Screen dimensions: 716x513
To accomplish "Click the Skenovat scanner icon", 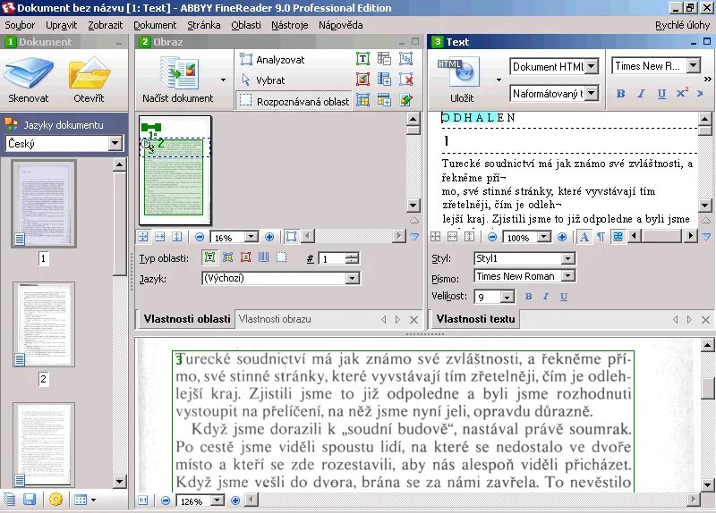I will coord(29,73).
